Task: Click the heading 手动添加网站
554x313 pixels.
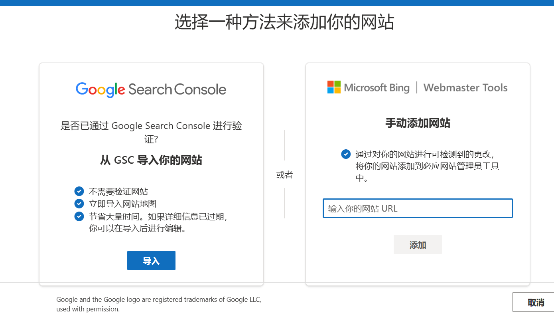Action: [417, 123]
